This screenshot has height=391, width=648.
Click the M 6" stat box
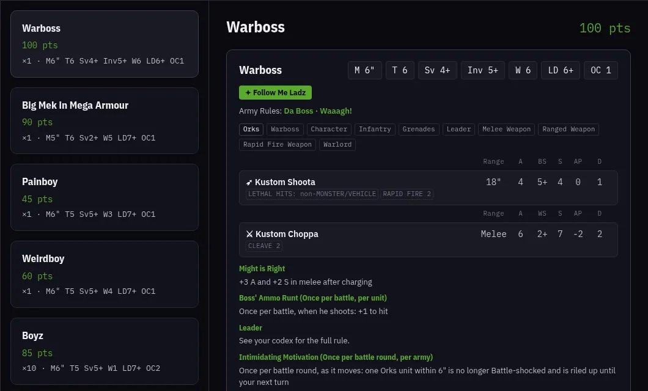pos(364,70)
